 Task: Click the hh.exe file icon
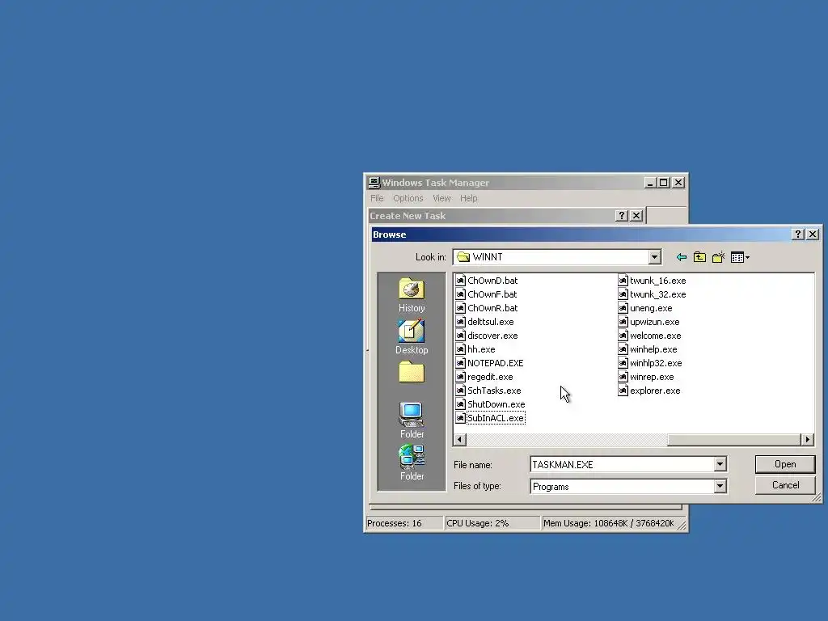(460, 349)
